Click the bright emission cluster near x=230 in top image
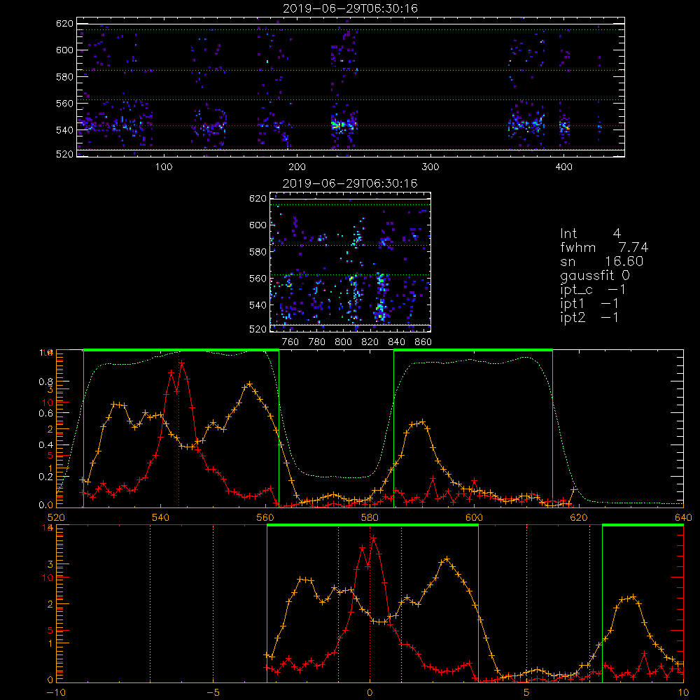 pyautogui.click(x=337, y=125)
